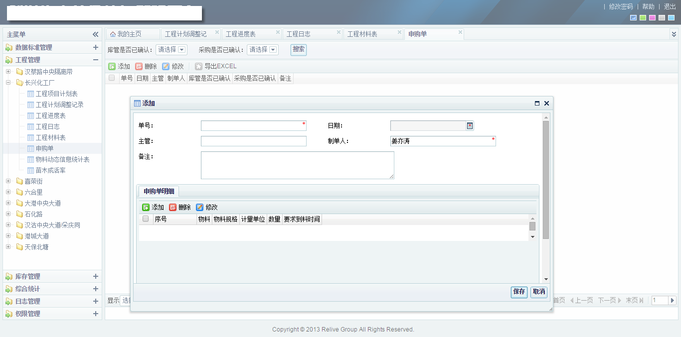Toggle select-all checkbox in 申购单明细 grid
Screen dimensions: 681x337
(x=146, y=219)
